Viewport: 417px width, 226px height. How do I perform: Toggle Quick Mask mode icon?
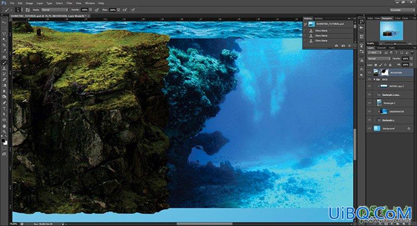[x=5, y=148]
